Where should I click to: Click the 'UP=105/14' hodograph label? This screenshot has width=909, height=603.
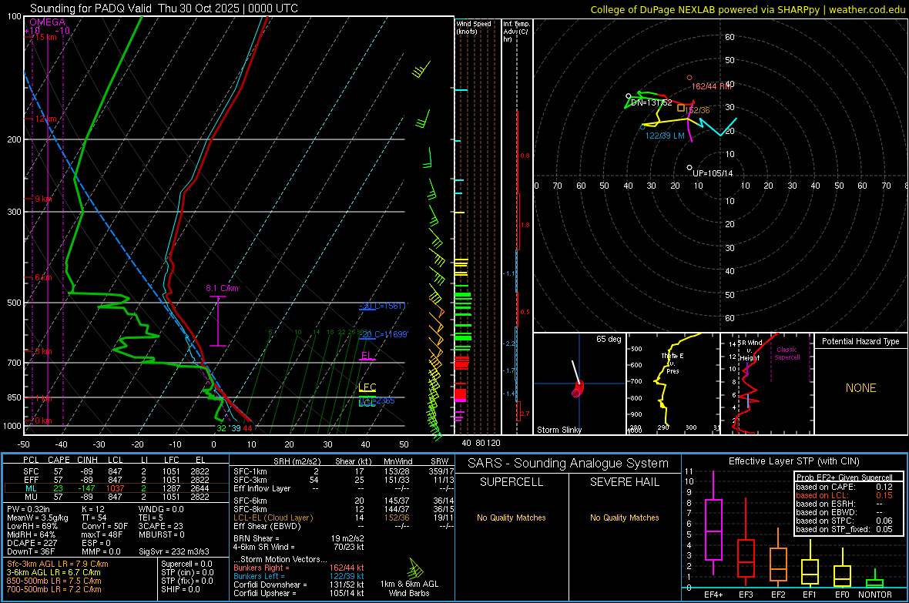coord(713,173)
